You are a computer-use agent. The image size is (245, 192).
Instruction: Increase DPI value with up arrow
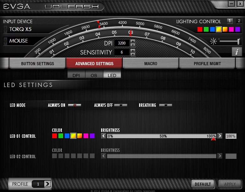133,41
